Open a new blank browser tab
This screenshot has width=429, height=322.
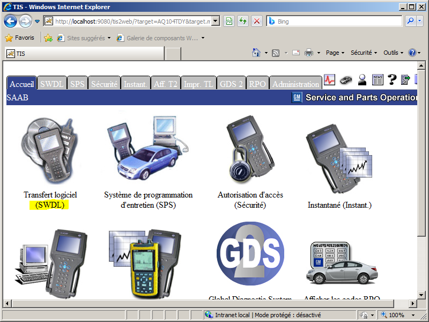point(173,53)
